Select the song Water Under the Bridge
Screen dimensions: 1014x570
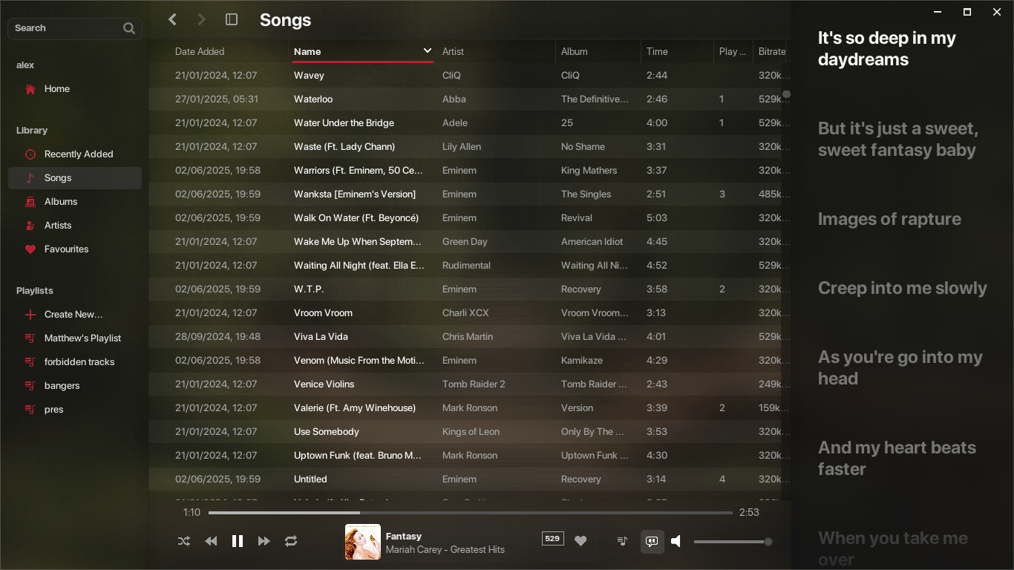point(344,123)
